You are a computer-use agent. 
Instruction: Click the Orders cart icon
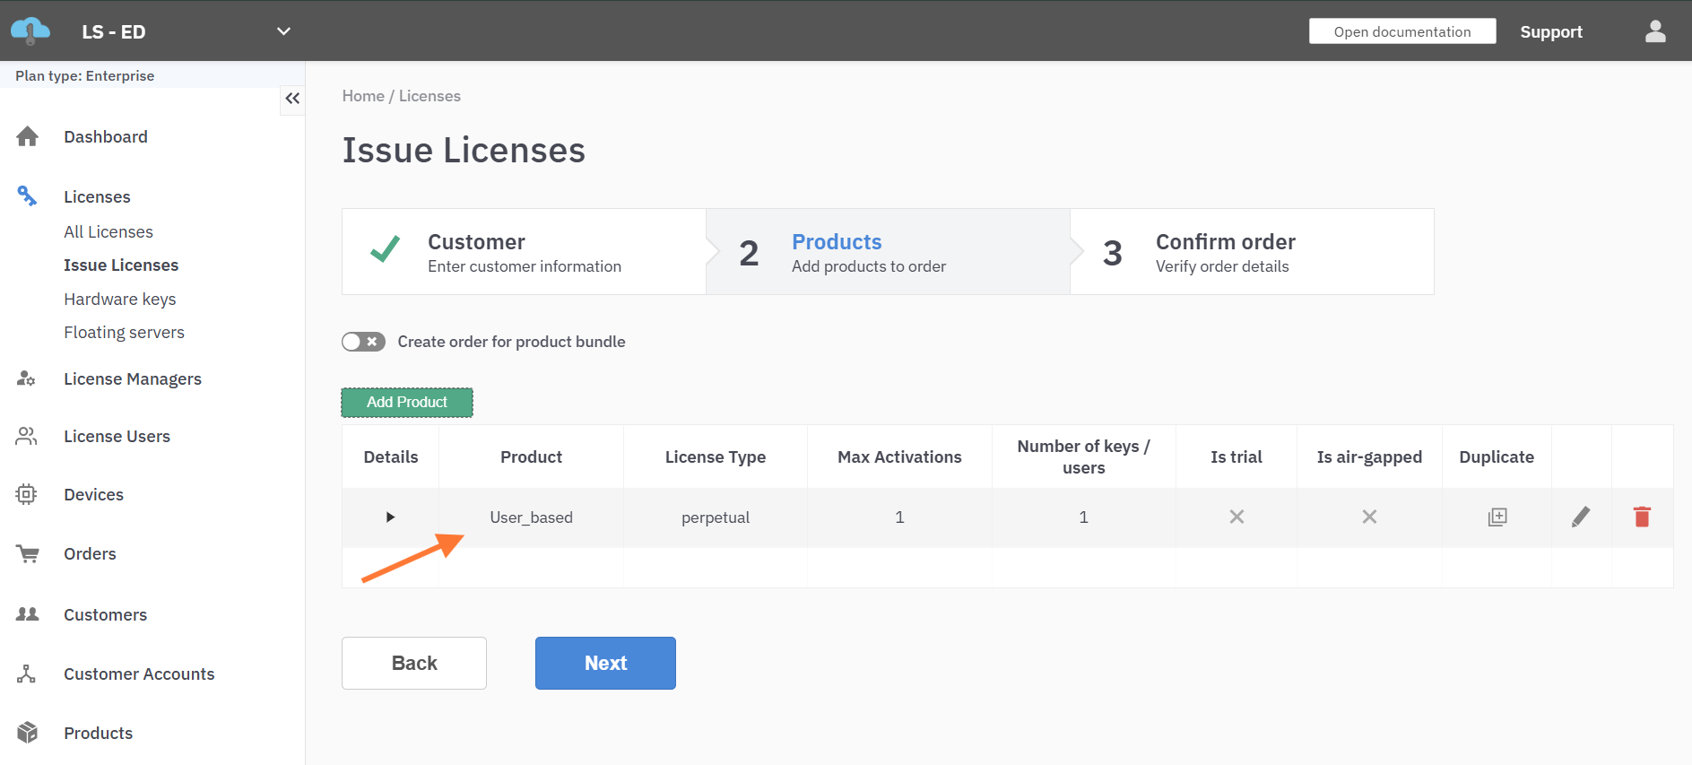click(x=28, y=553)
